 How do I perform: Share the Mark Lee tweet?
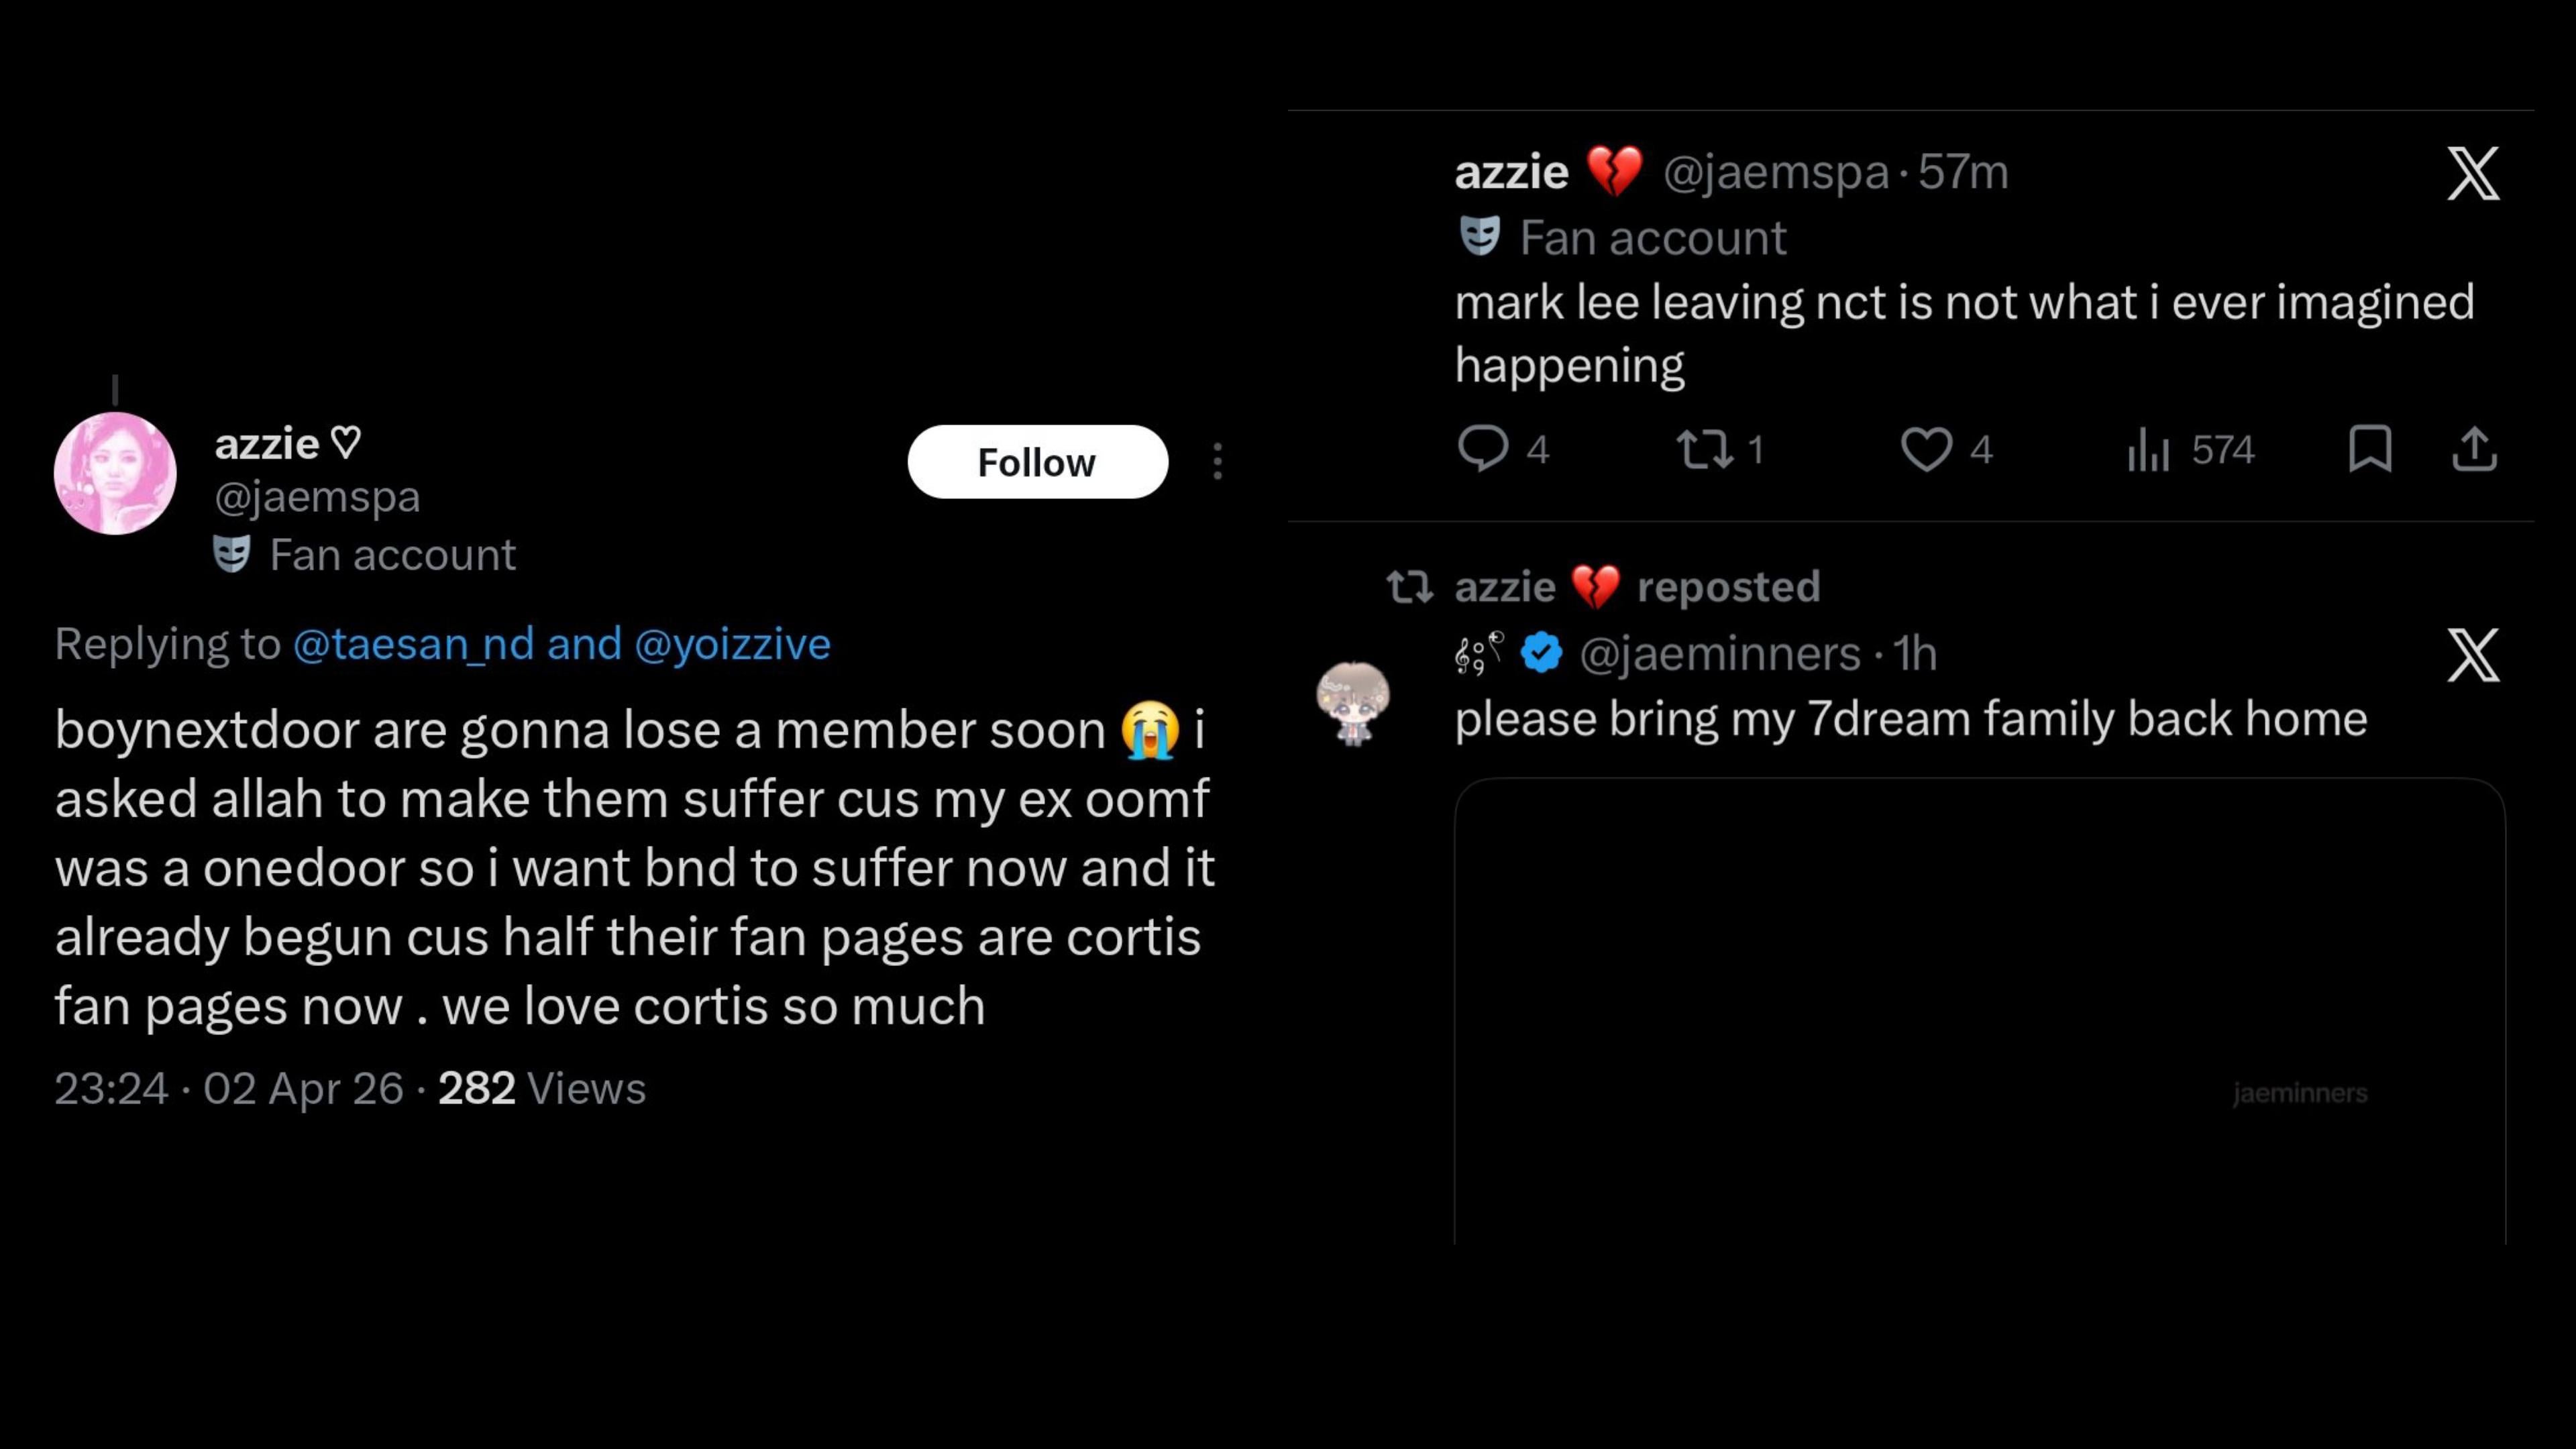[x=2474, y=448]
